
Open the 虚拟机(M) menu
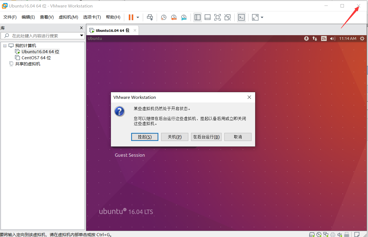tap(68, 17)
